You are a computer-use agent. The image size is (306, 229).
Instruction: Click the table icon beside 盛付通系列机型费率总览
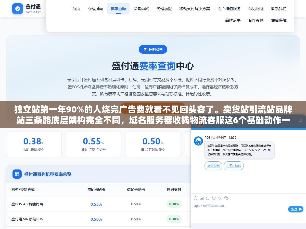[17, 174]
